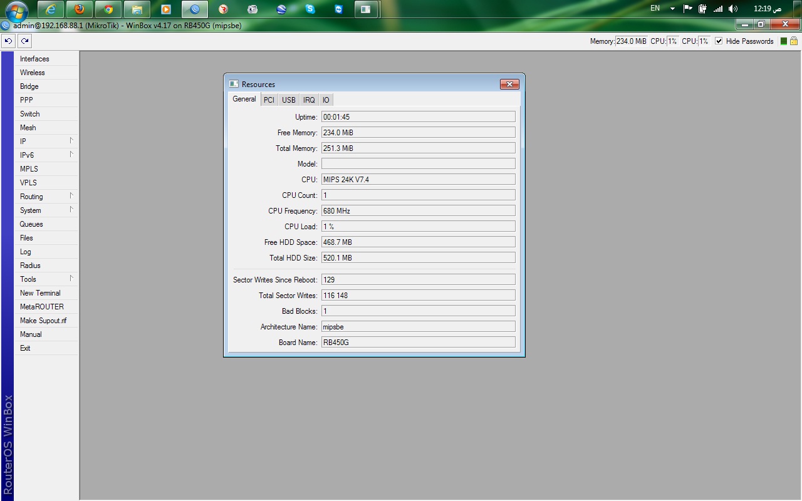Image resolution: width=802 pixels, height=501 pixels.
Task: Open Firefox from the taskbar
Action: [x=80, y=9]
